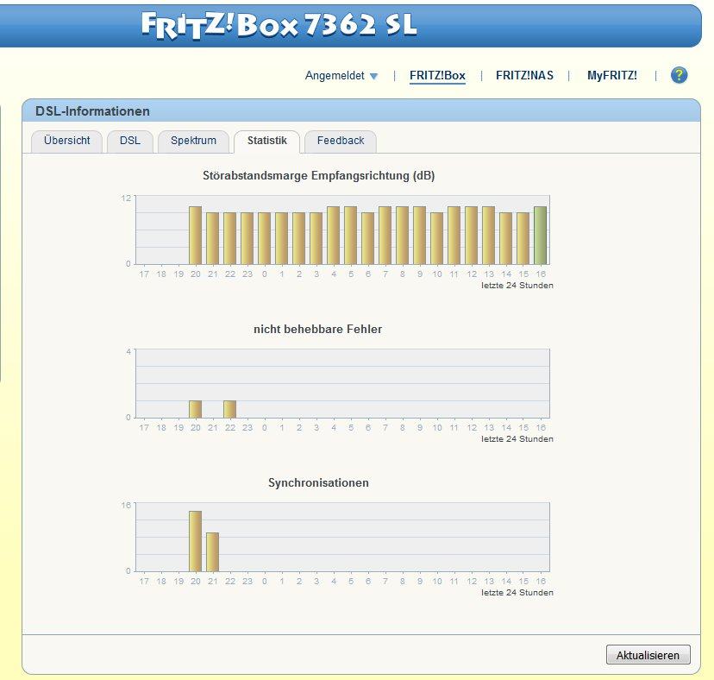Click 'letzte 24 Stunden' under the Fehler chart
This screenshot has height=680, width=714.
click(517, 439)
